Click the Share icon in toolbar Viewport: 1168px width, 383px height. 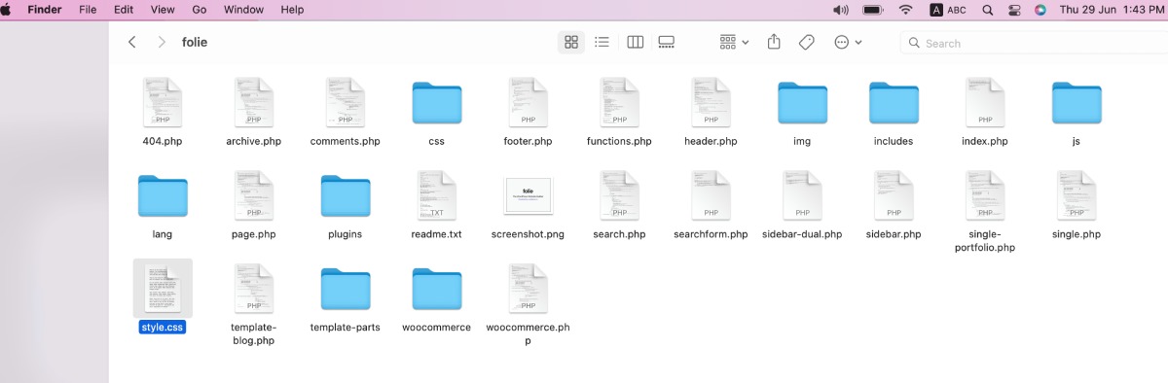tap(775, 42)
